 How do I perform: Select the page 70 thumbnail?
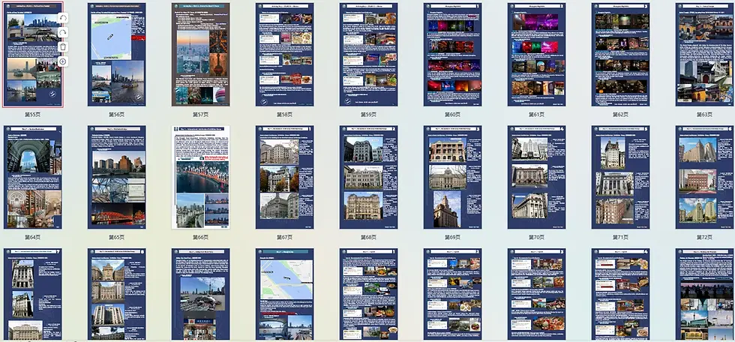coord(536,177)
